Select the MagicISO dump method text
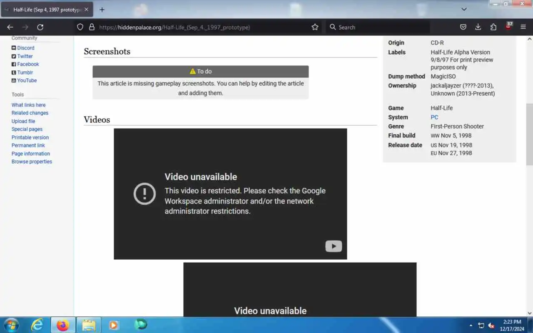 [x=443, y=76]
